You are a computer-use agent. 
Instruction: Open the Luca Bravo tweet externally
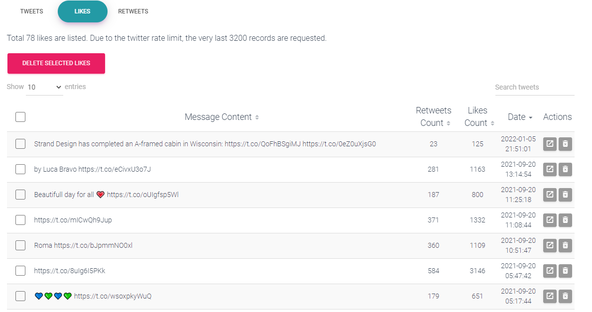tap(550, 169)
